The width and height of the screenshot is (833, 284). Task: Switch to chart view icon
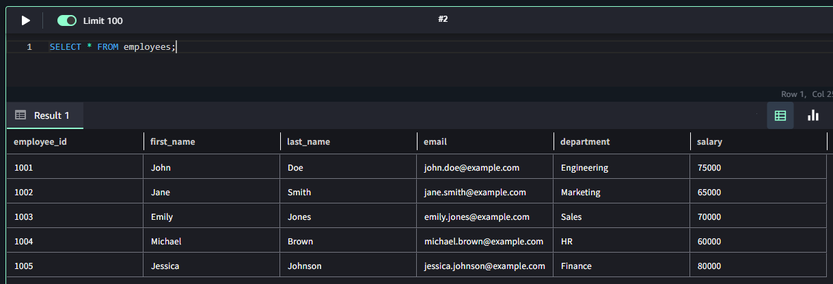coord(813,115)
